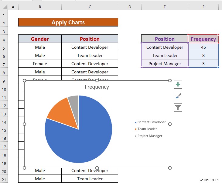The image size is (222, 183).
Task: Click Project Manager legend entry
Action: [x=149, y=136]
